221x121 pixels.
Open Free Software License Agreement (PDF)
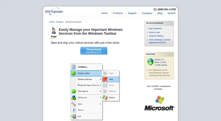tap(160, 41)
